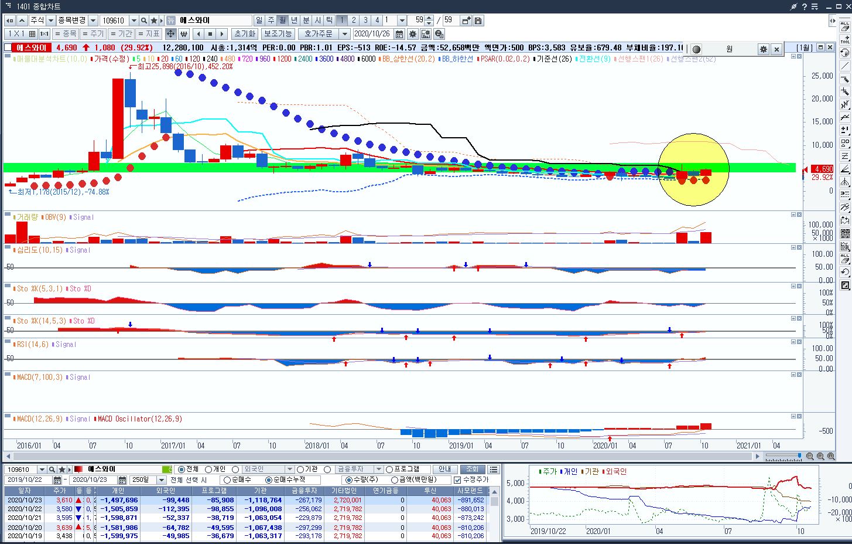The height and width of the screenshot is (544, 852).
Task: Switch to the 일 daily period tab
Action: (x=259, y=21)
